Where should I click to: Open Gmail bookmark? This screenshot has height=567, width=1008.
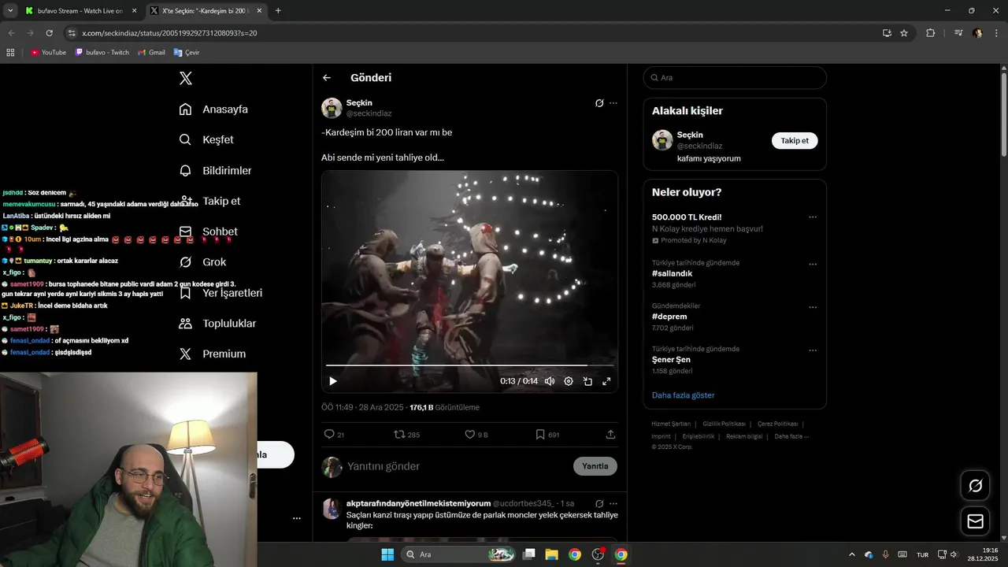pyautogui.click(x=151, y=53)
